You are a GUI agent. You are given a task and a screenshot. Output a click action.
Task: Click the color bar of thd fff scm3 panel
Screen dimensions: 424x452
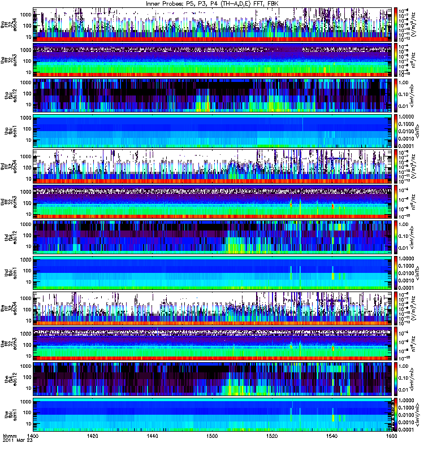point(395,202)
